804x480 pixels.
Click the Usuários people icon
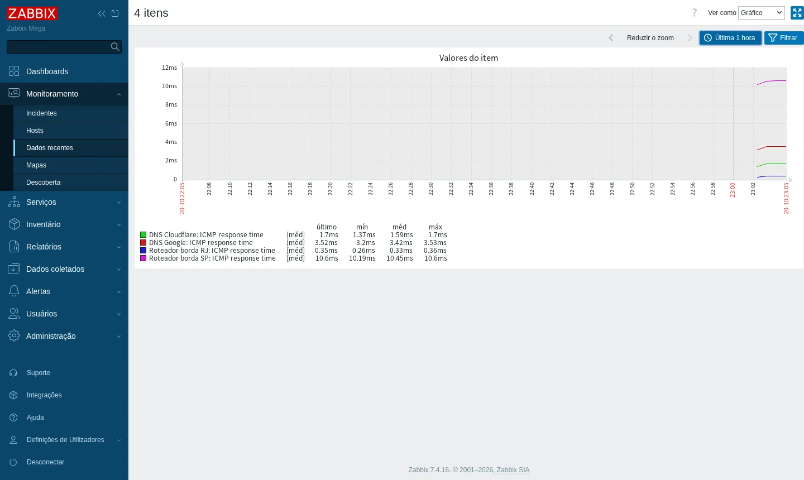point(14,314)
